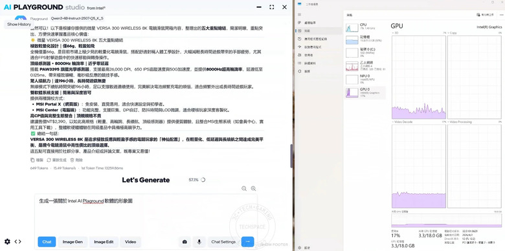The width and height of the screenshot is (505, 251).
Task: Expand the Video Decode engine dropdown
Action: click(402, 122)
